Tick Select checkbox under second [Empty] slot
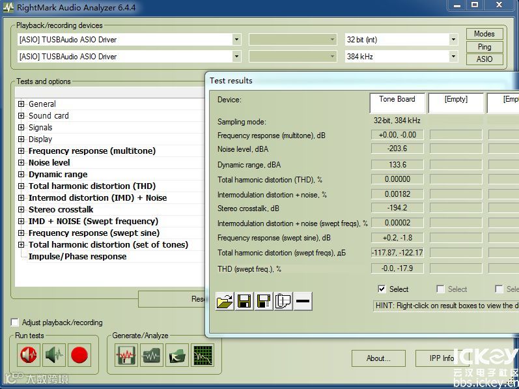The height and width of the screenshot is (389, 519). (x=498, y=289)
